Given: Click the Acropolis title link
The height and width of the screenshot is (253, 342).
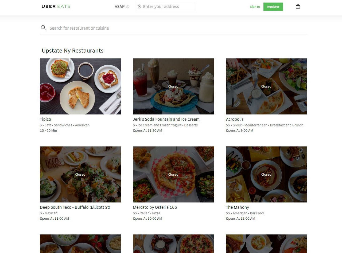Looking at the screenshot, I should coord(235,119).
